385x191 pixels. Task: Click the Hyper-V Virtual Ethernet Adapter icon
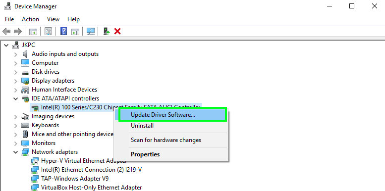tap(35, 161)
